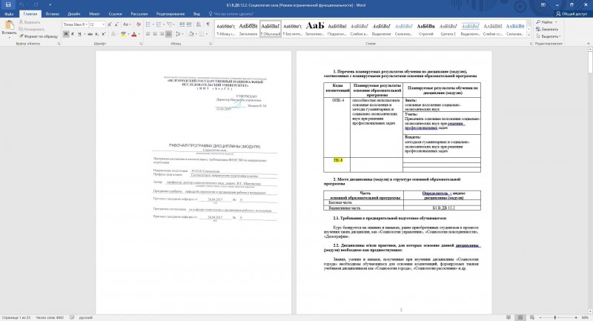The image size is (593, 321).
Task: Click the Копировать copy button
Action: click(32, 29)
